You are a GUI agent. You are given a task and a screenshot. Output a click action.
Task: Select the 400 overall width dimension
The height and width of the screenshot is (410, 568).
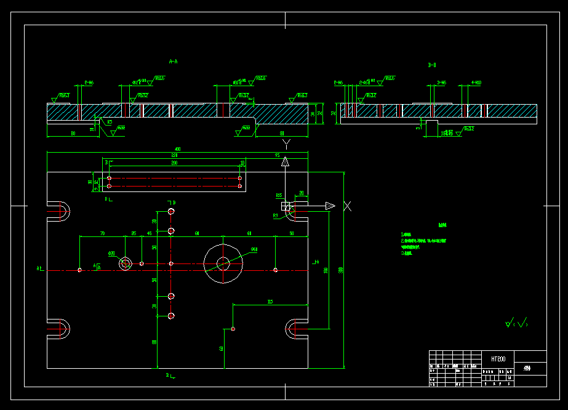[177, 149]
